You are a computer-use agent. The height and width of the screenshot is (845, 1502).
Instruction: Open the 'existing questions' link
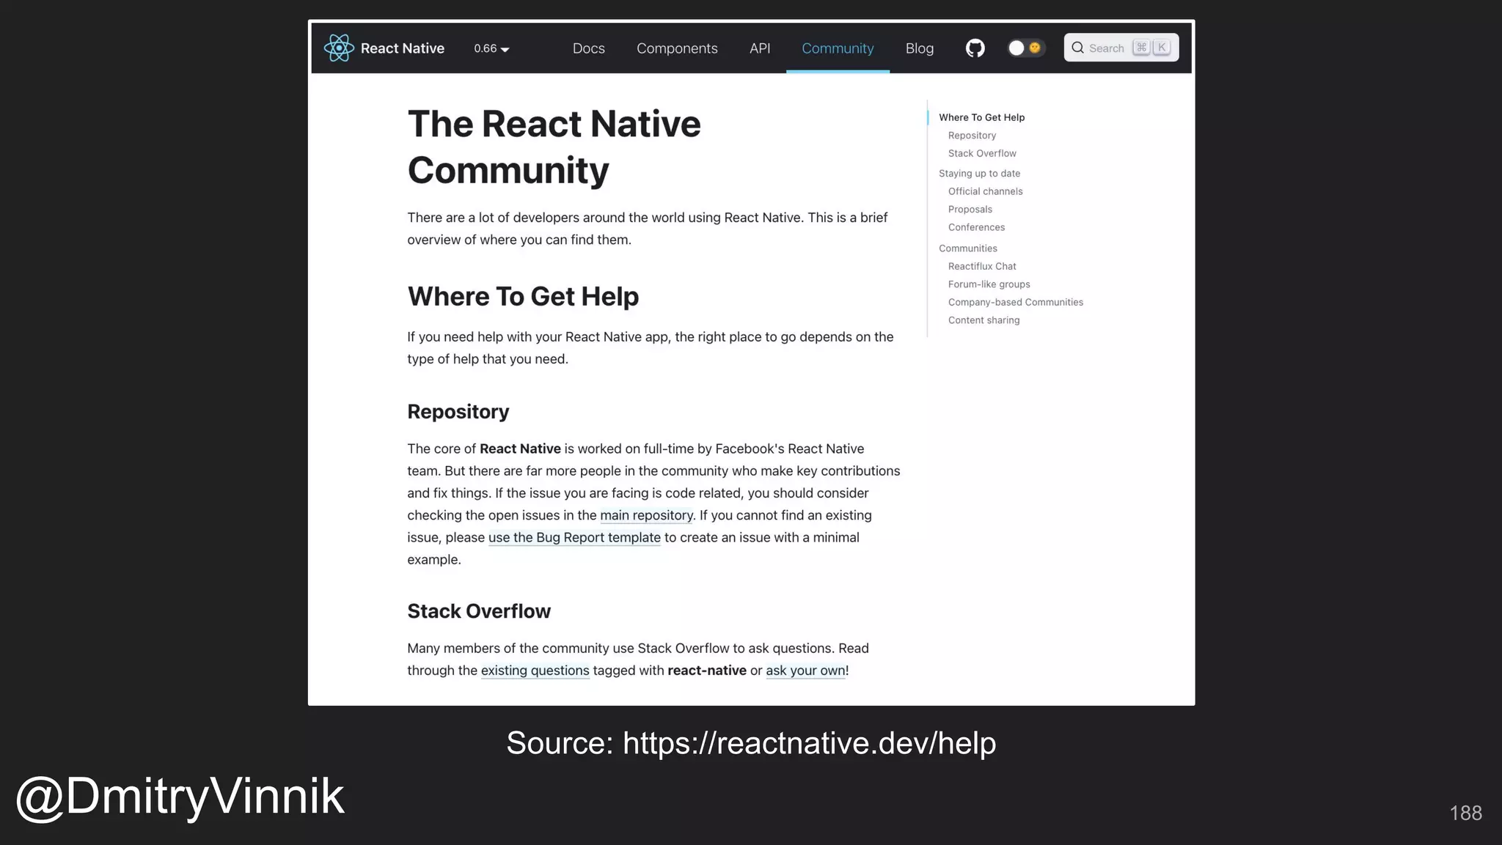coord(535,671)
